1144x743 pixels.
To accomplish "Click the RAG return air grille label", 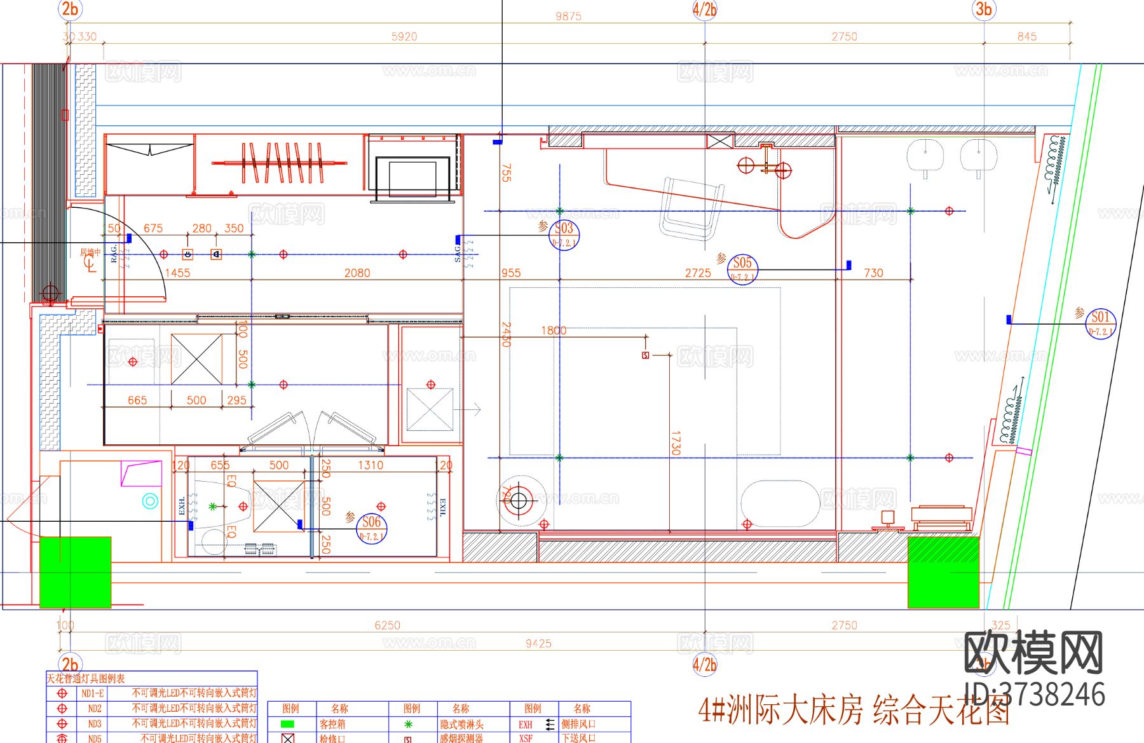I will click(114, 254).
